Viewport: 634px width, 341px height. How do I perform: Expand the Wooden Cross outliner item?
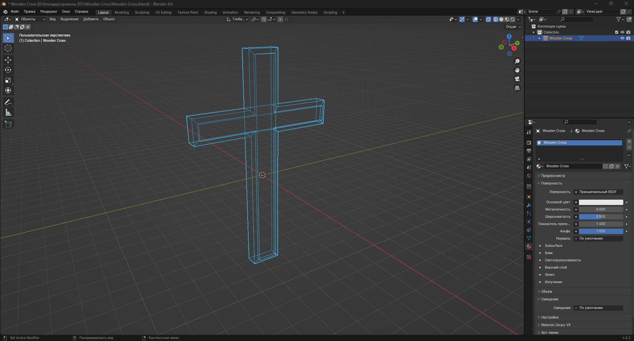point(540,38)
